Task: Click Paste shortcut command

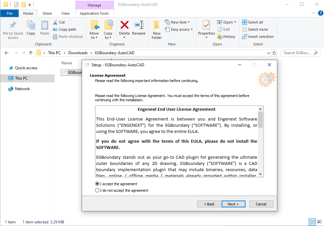Action: point(68,37)
